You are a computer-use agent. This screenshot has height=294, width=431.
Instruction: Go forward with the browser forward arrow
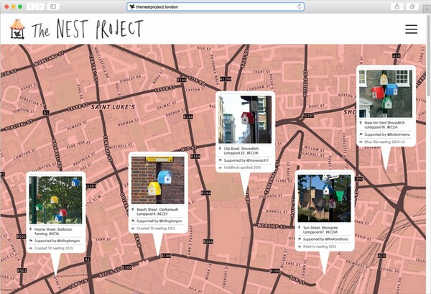[x=40, y=6]
